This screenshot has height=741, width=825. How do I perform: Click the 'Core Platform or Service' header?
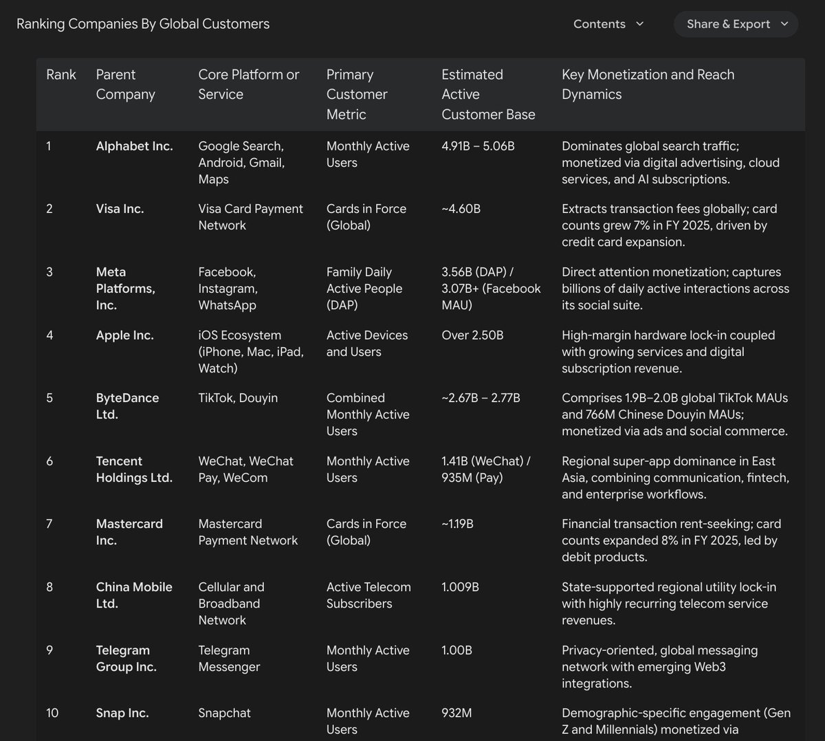point(249,85)
